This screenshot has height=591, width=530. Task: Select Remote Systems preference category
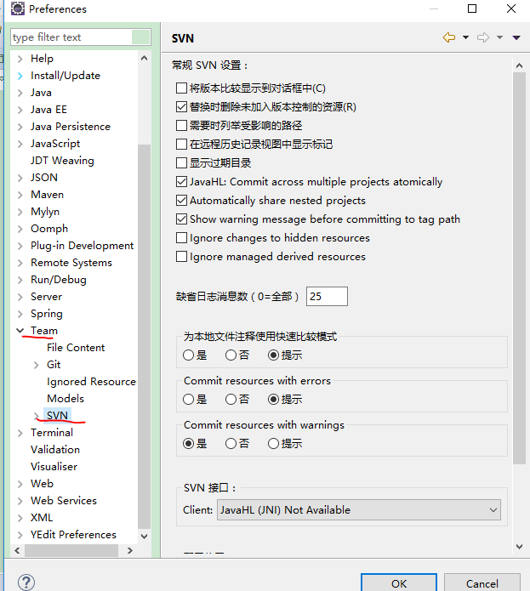coord(71,262)
